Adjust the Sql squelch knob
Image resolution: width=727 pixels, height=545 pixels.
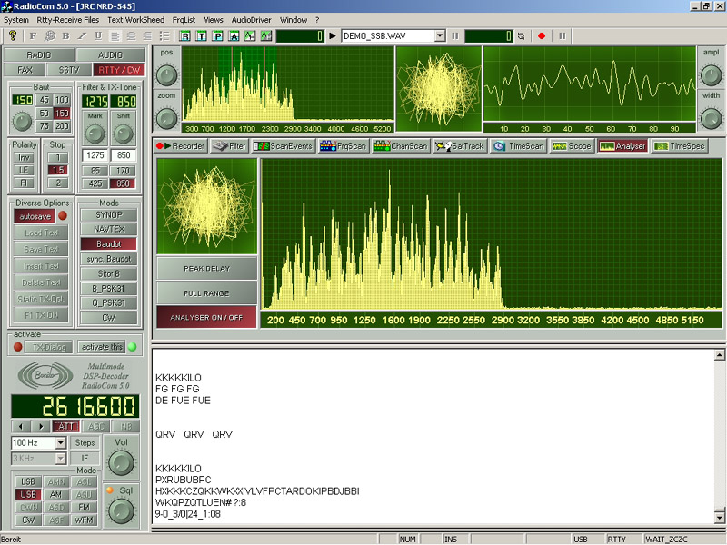(x=121, y=511)
